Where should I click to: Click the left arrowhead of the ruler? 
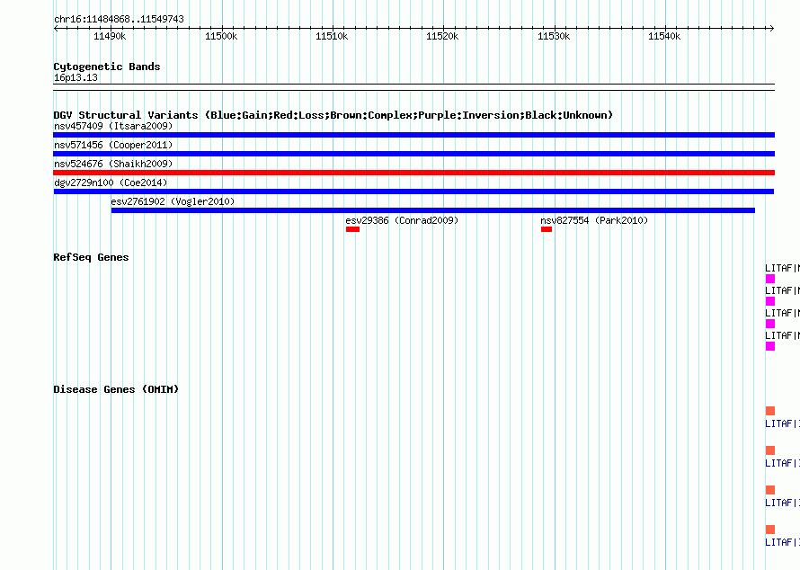pyautogui.click(x=56, y=28)
